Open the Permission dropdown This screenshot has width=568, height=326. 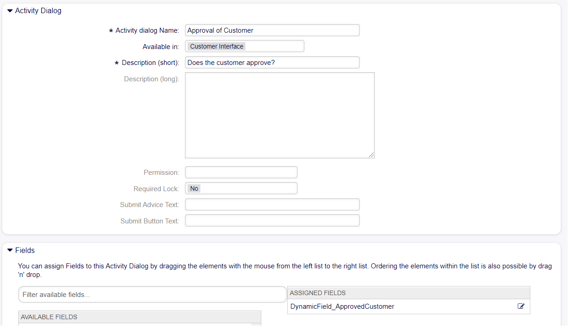[x=241, y=173]
